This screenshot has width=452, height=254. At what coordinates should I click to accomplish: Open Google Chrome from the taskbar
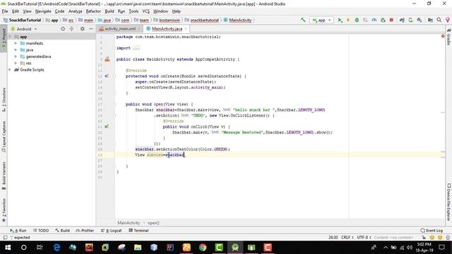(x=203, y=248)
